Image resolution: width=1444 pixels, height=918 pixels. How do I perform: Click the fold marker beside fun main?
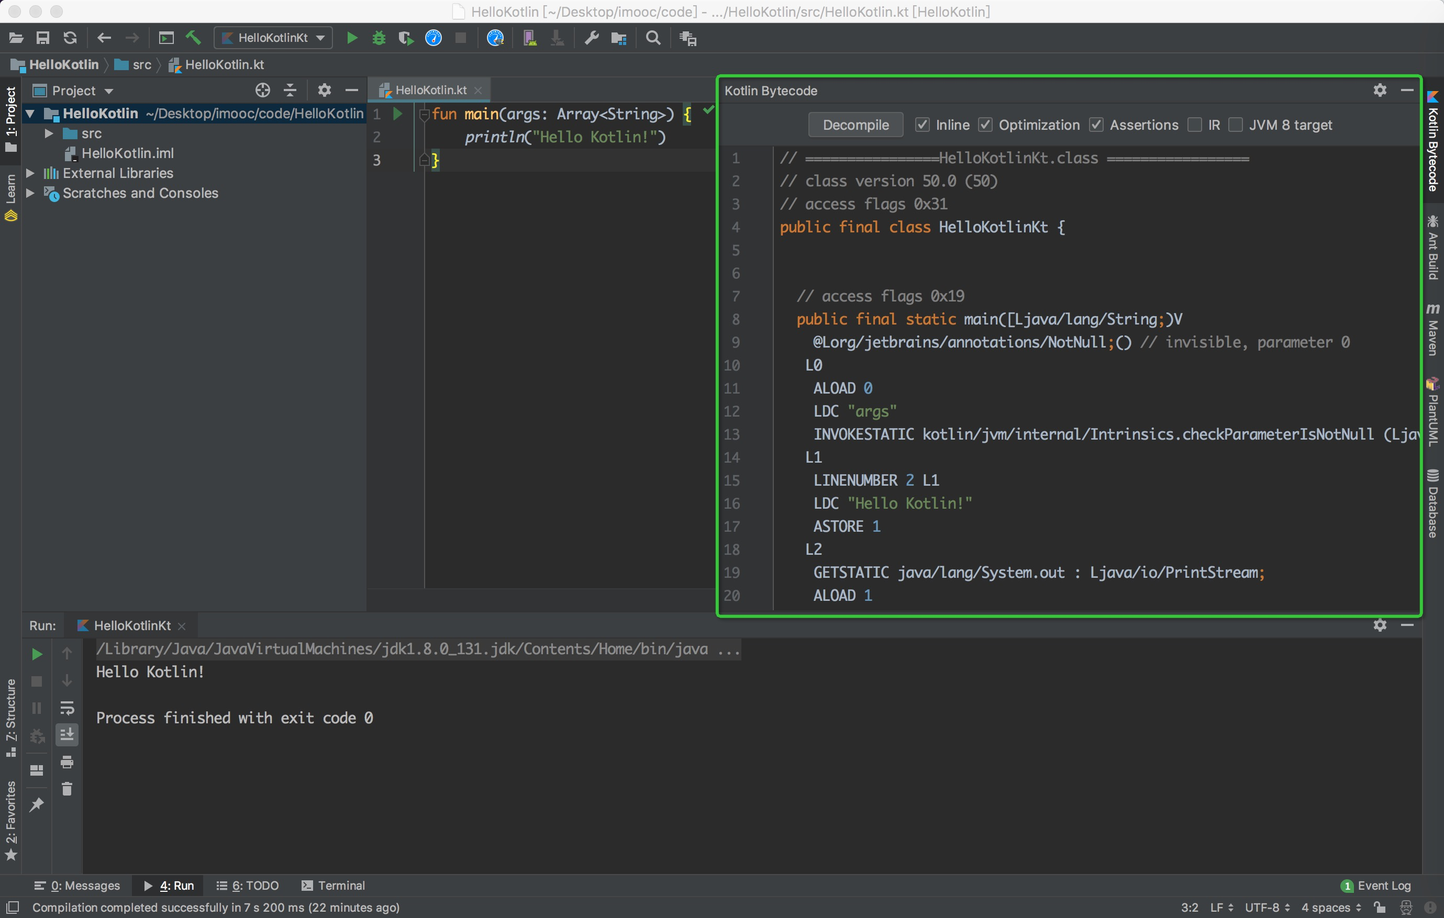tap(424, 115)
